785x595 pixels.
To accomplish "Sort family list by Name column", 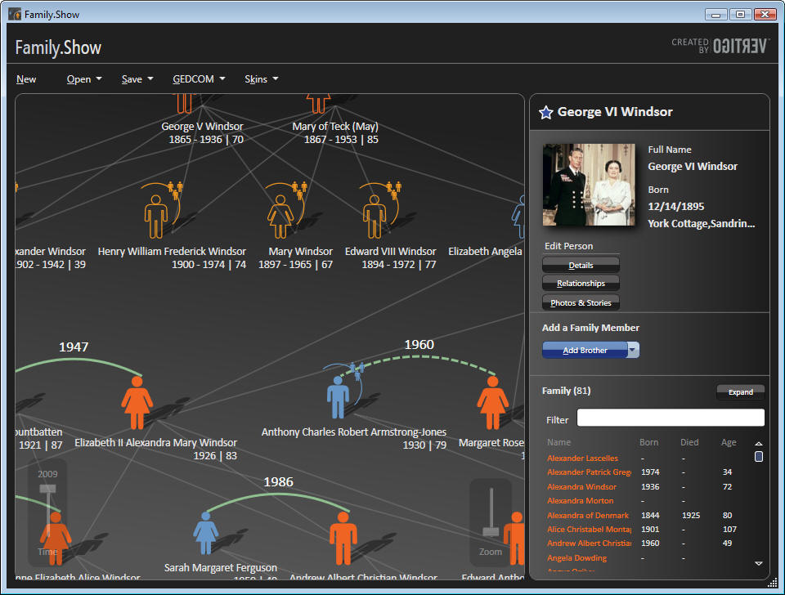I will (558, 442).
